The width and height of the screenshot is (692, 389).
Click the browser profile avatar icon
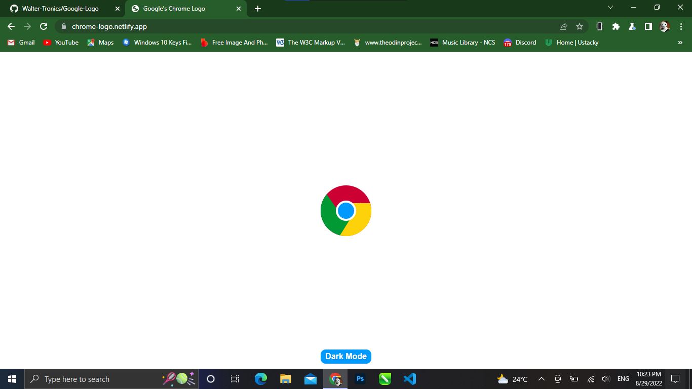pyautogui.click(x=664, y=26)
